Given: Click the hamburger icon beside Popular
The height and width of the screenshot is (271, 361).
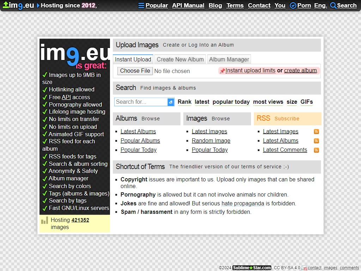Looking at the screenshot, I should point(141,6).
